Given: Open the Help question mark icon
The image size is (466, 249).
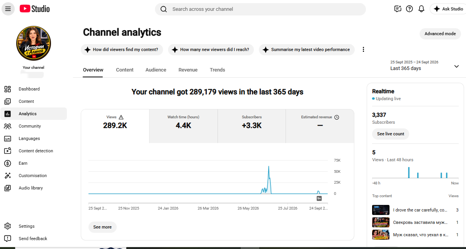Looking at the screenshot, I should 410,9.
